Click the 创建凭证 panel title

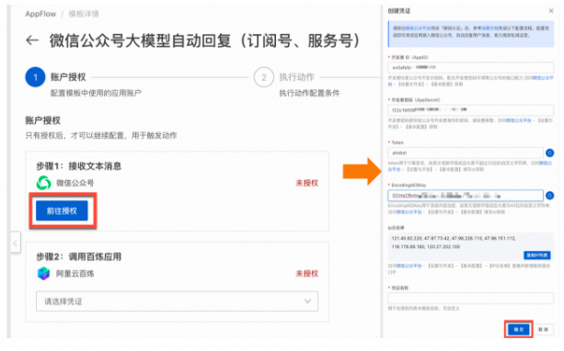pyautogui.click(x=399, y=11)
